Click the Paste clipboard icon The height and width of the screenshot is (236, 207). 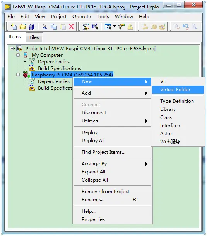(63, 27)
